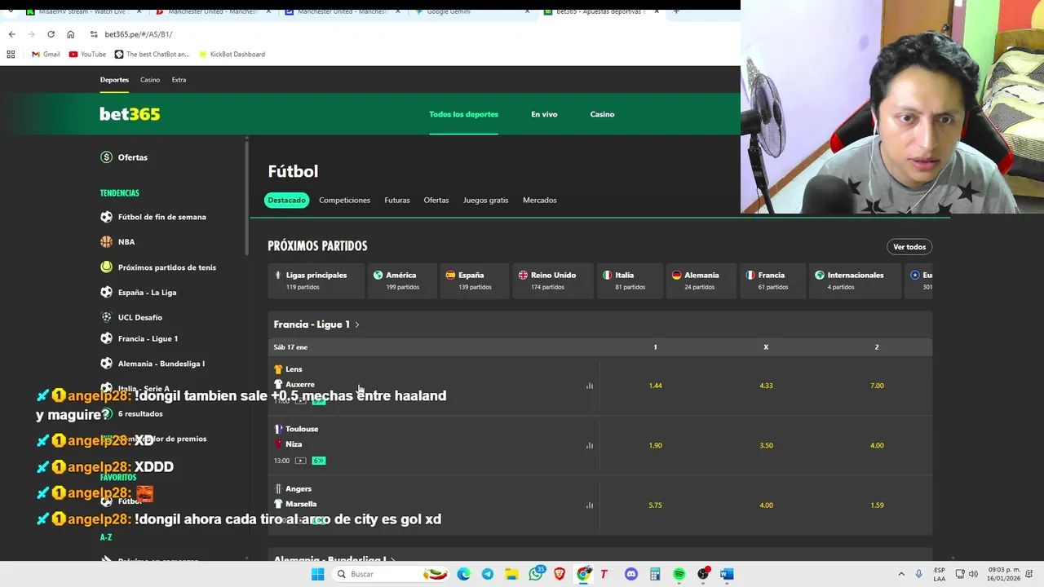
Task: Show stats icon for Lens vs Auxerre
Action: click(590, 386)
